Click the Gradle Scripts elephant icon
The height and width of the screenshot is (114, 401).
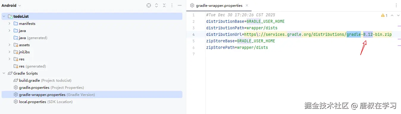click(10, 73)
